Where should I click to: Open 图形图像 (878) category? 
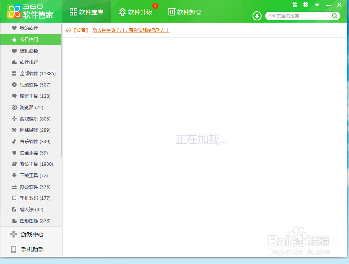click(31, 221)
